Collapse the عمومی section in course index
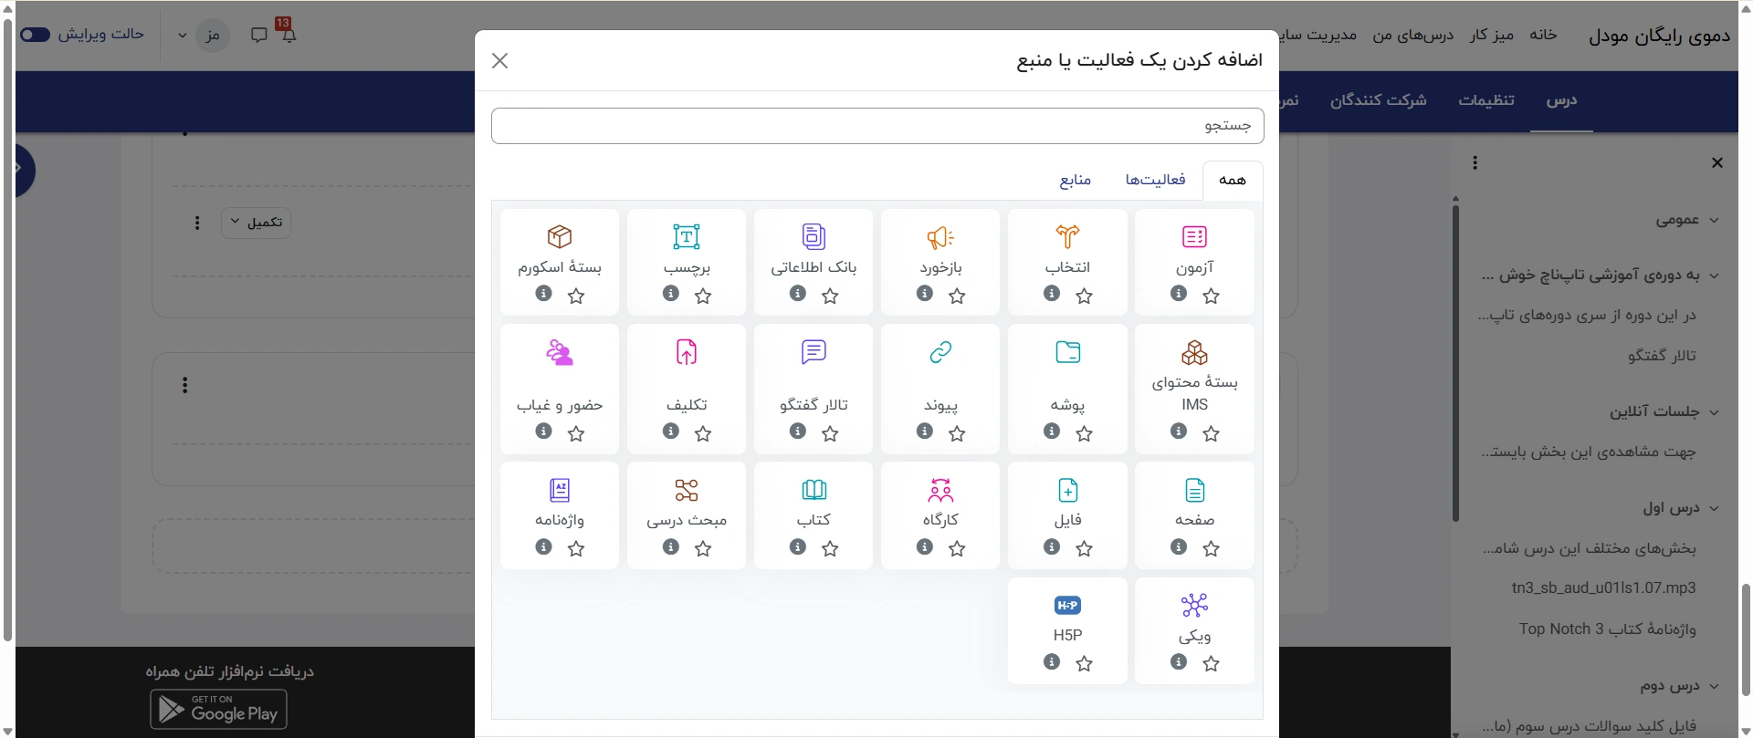Image resolution: width=1753 pixels, height=738 pixels. pos(1714,220)
